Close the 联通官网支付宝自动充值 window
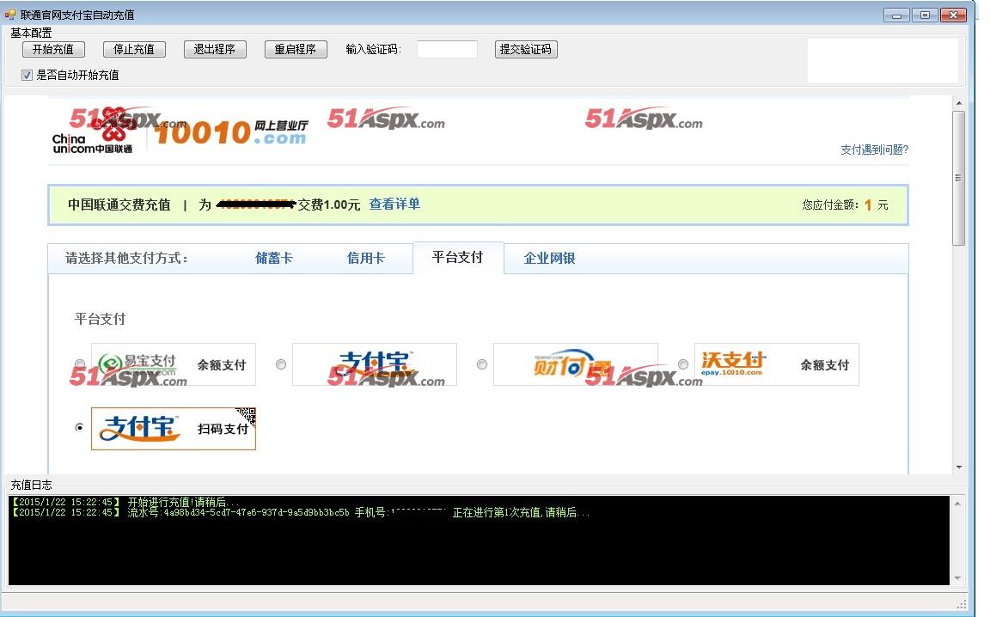Image resolution: width=990 pixels, height=617 pixels. pos(953,15)
